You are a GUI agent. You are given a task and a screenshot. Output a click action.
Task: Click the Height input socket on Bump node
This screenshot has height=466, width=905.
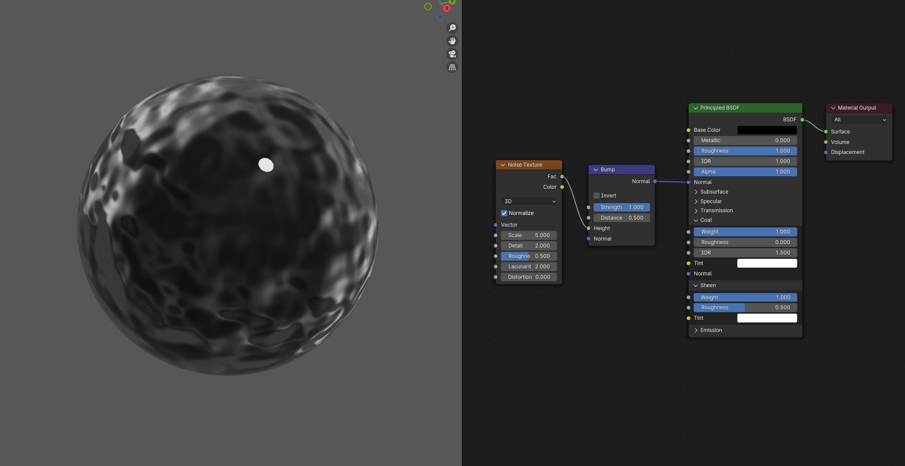(x=589, y=228)
